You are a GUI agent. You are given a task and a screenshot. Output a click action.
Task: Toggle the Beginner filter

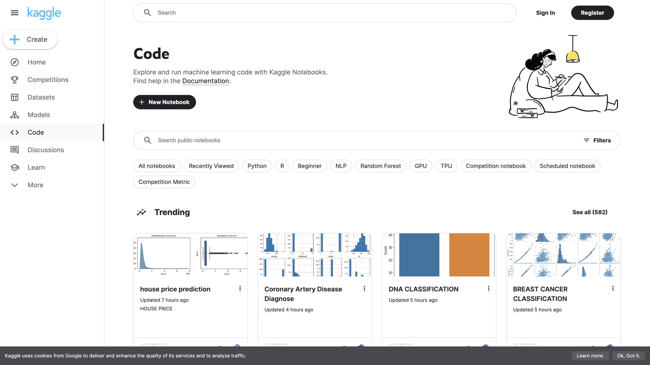[x=309, y=166]
